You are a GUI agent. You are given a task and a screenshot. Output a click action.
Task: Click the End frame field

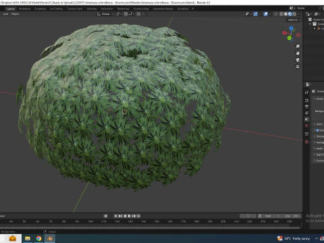tap(292, 216)
